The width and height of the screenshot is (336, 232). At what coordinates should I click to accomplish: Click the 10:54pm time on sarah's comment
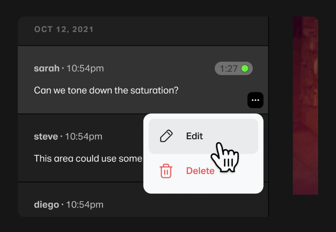[85, 69]
